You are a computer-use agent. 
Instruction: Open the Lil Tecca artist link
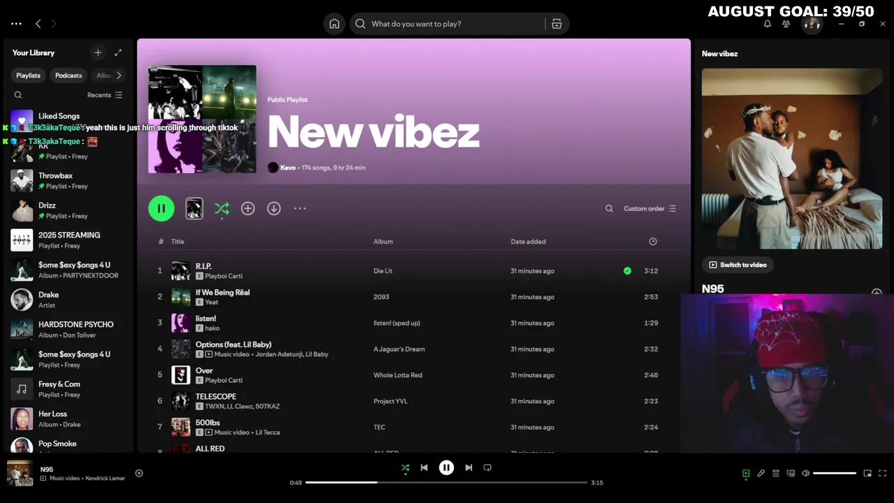268,432
